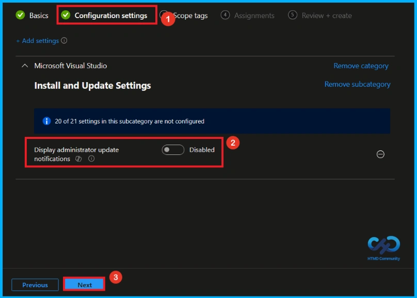Click '20 of 21 settings' banner text
417x298 pixels.
click(x=130, y=121)
